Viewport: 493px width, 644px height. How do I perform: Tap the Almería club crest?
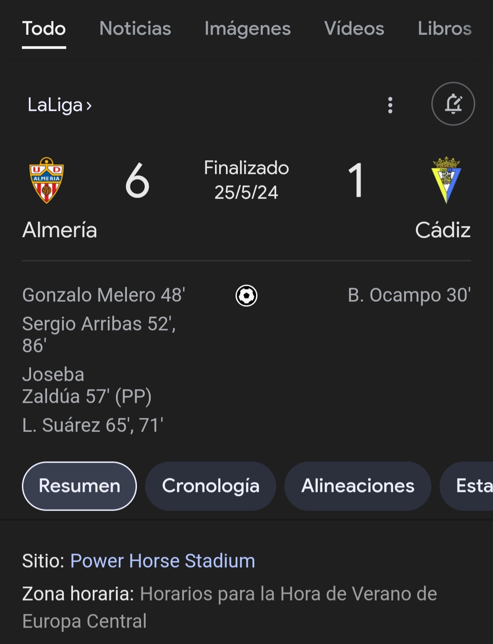[x=46, y=180]
